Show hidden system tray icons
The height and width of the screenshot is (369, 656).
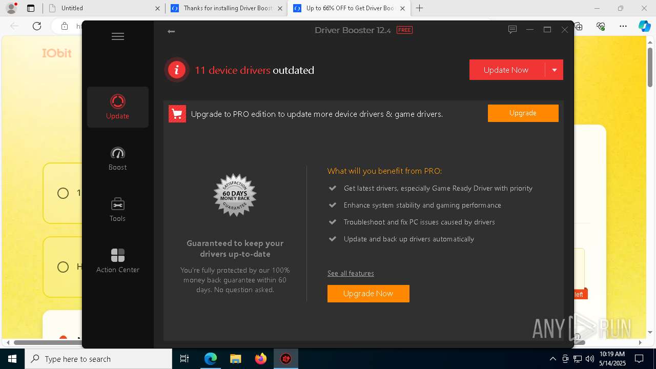tap(552, 359)
